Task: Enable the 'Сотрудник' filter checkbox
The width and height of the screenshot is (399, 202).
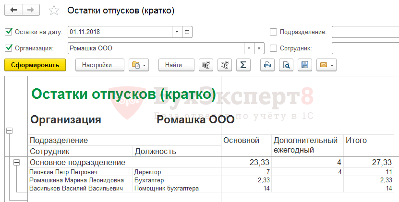Action: (273, 48)
